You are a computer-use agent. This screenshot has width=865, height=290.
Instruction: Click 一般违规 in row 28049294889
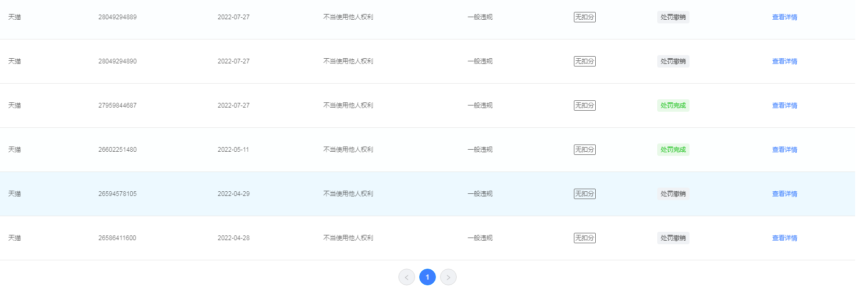[x=480, y=17]
